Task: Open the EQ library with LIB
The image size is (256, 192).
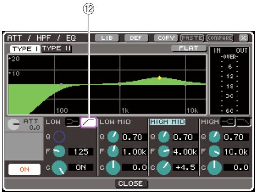Action: tap(107, 38)
